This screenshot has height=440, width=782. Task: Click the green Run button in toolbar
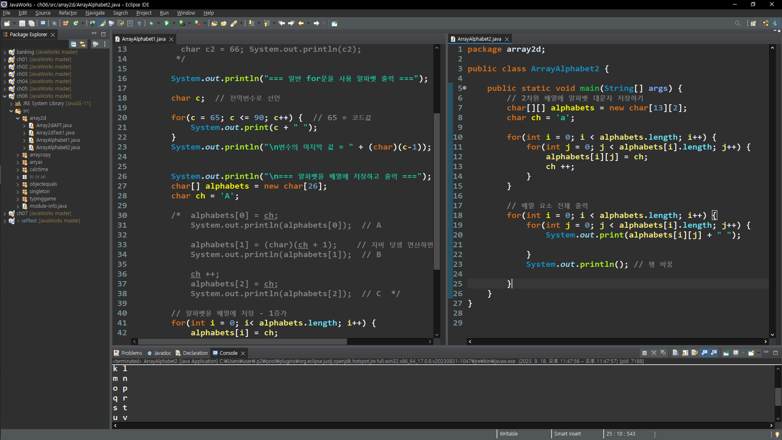pos(166,23)
